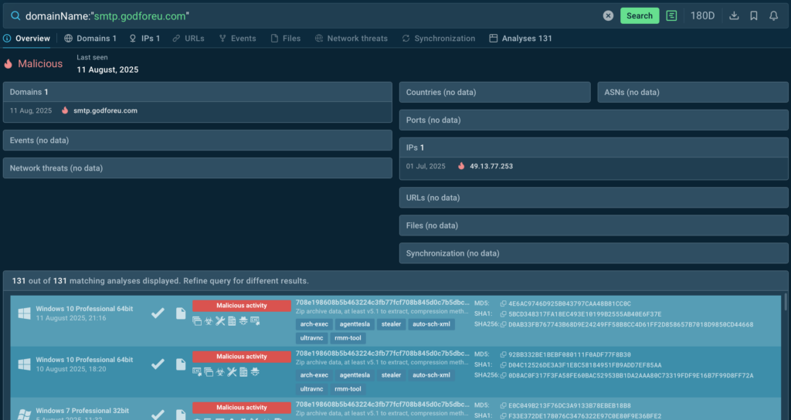Open IP address 49.13.77.253
791x420 pixels.
point(491,166)
